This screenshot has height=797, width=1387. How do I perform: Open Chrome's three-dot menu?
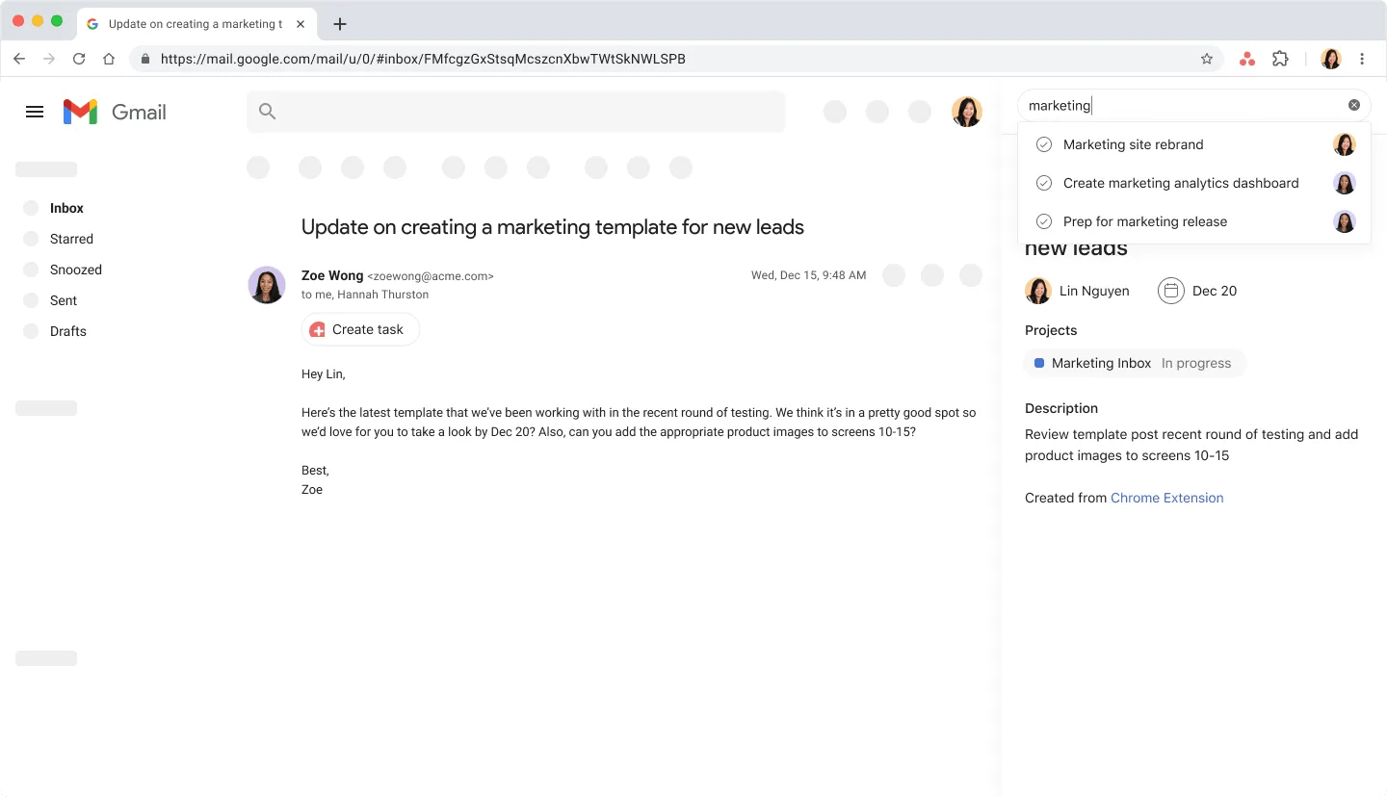pyautogui.click(x=1362, y=59)
